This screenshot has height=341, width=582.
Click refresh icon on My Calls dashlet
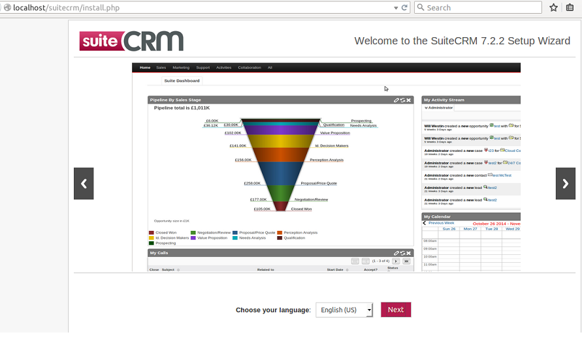(x=402, y=253)
